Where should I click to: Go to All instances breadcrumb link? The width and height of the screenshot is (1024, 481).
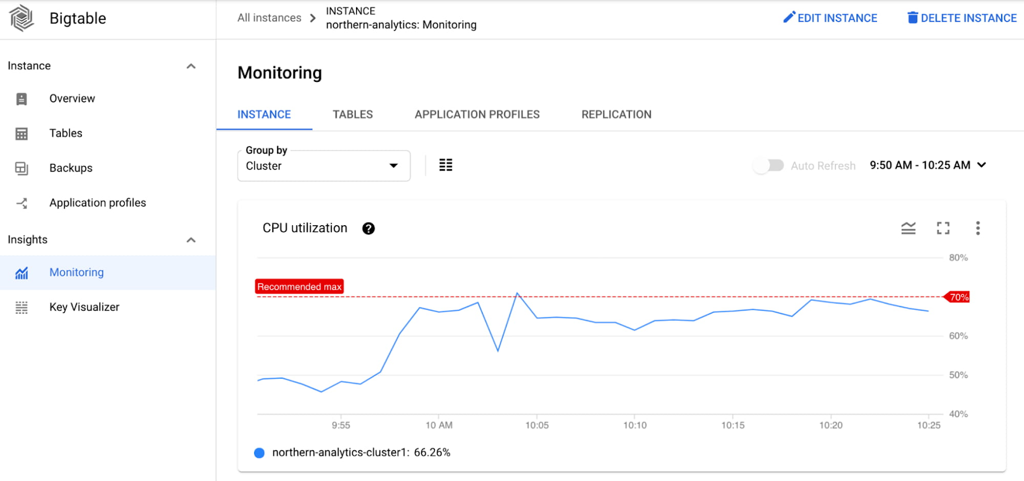click(269, 18)
